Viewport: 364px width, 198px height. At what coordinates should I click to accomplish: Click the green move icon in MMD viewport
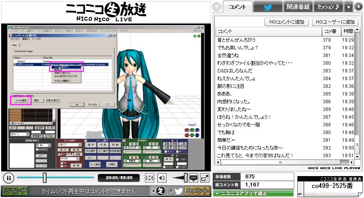199,36
